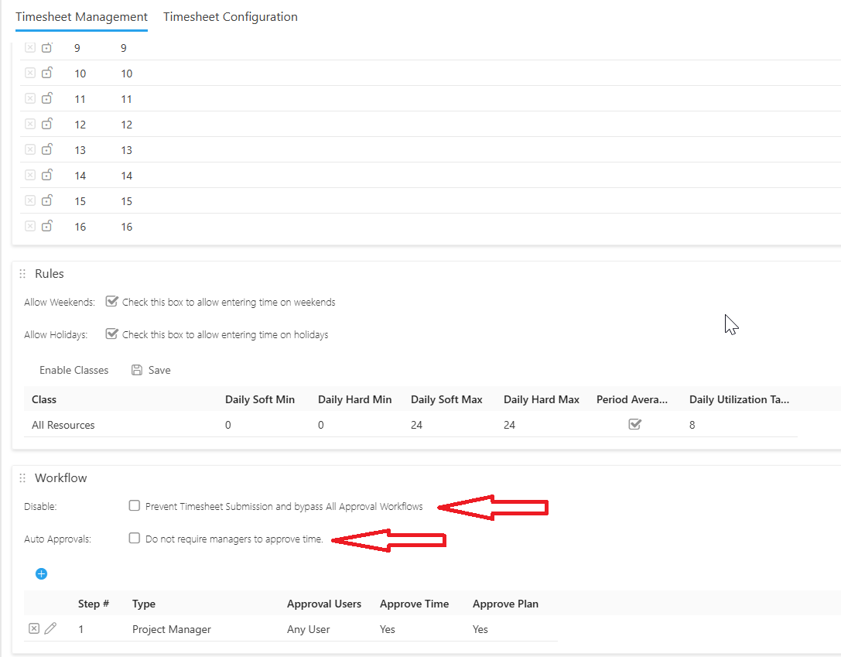This screenshot has width=841, height=657.
Task: Click lock icon for period 16
Action: click(x=47, y=226)
